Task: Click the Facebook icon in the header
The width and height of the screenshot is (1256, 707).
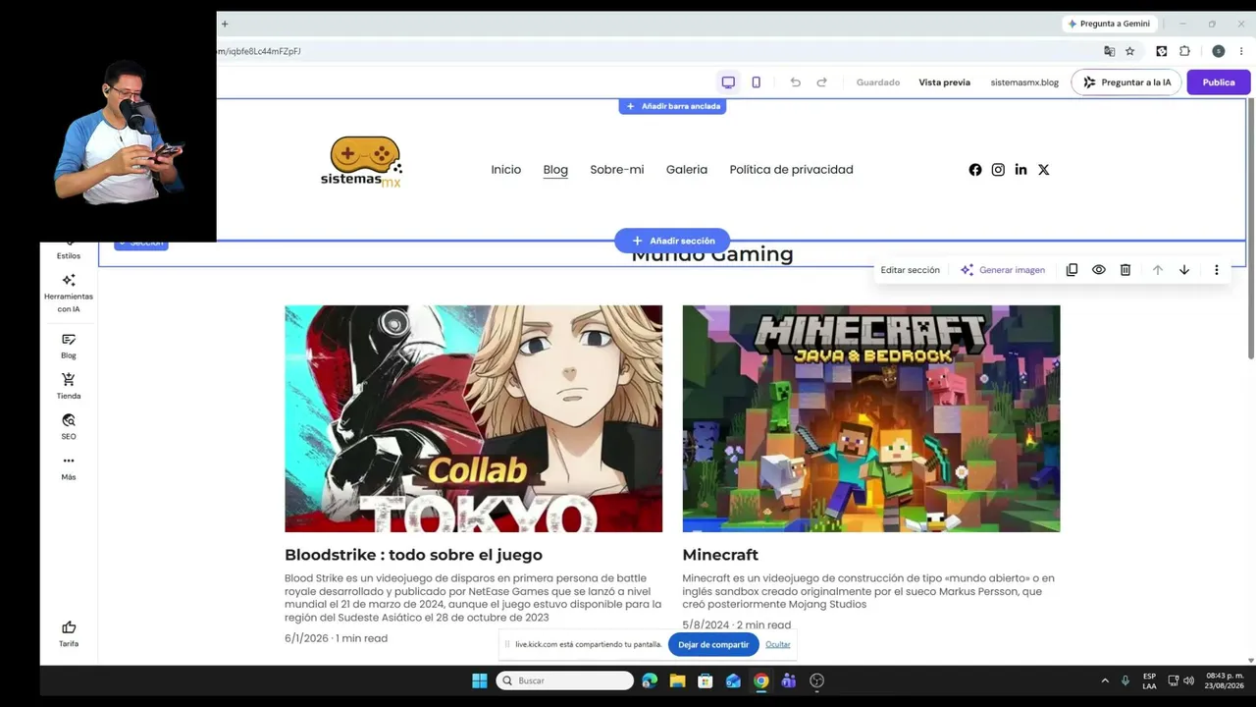Action: click(975, 170)
